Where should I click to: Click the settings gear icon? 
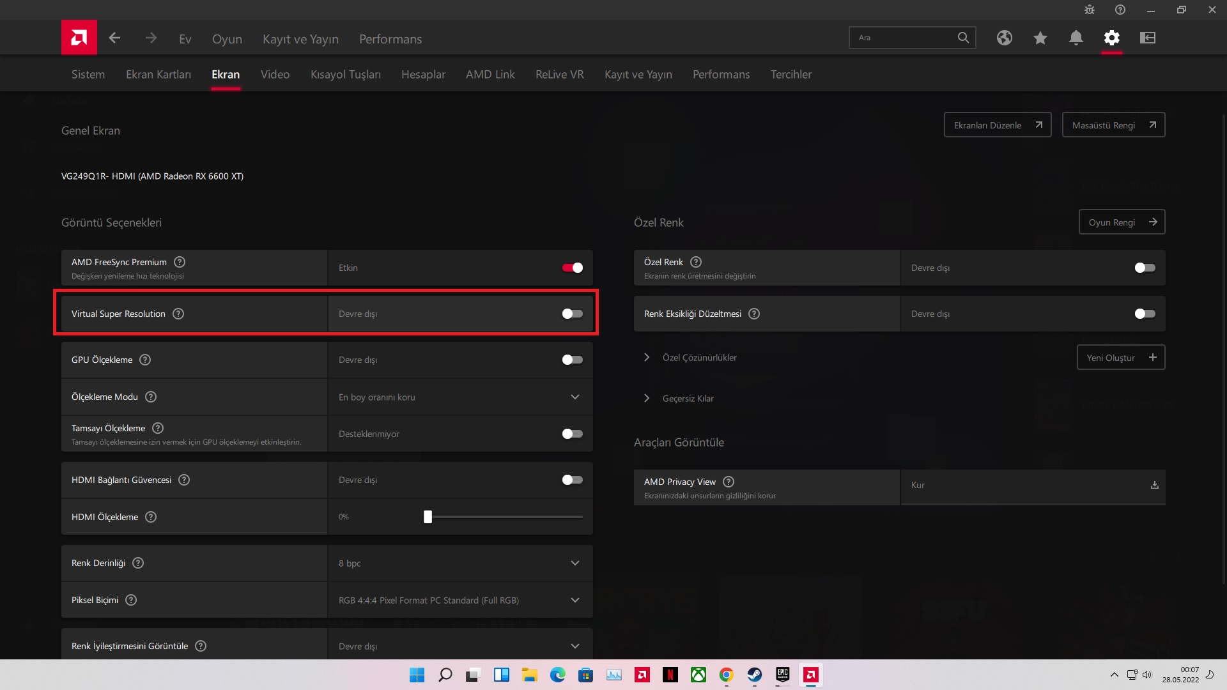click(x=1112, y=38)
